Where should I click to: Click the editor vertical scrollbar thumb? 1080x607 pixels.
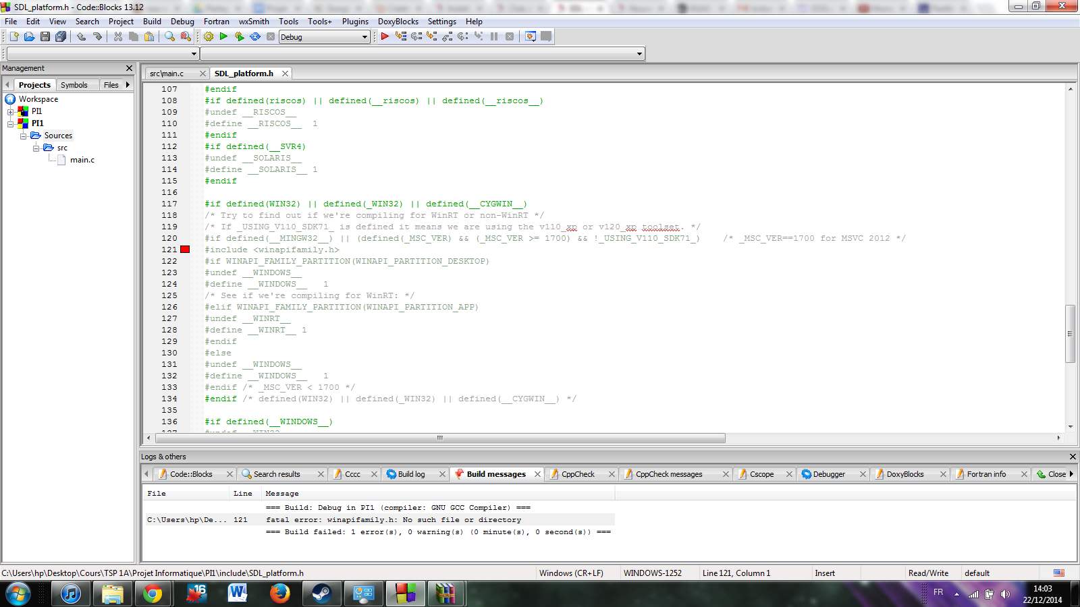1070,334
